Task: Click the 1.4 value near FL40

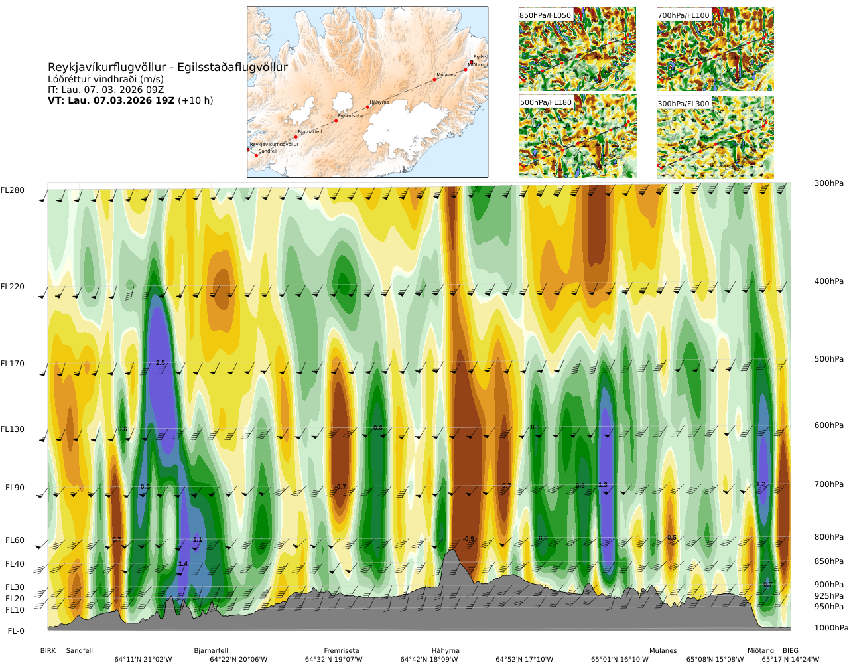Action: pyautogui.click(x=183, y=564)
